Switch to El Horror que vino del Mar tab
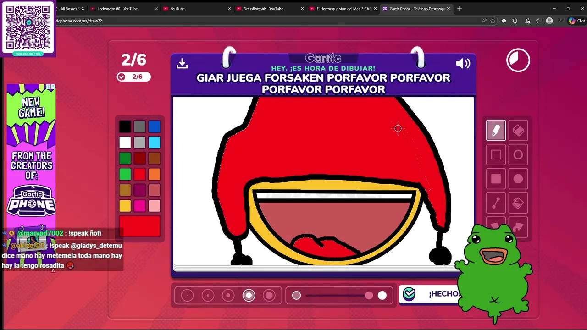 [x=343, y=9]
